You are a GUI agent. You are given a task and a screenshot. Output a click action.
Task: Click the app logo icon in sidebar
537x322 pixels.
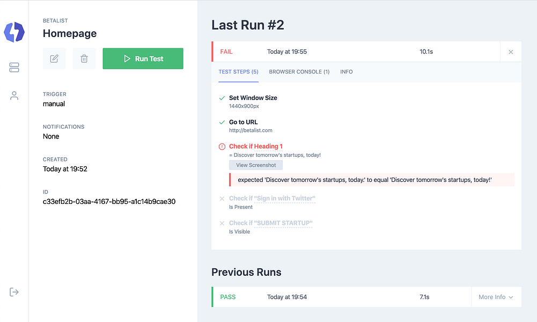click(14, 32)
